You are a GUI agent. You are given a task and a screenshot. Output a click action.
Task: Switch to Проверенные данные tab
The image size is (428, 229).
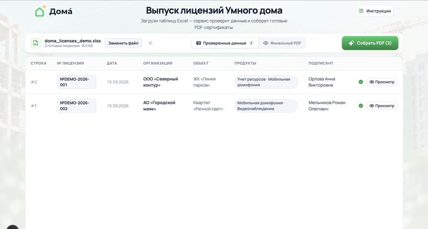point(225,43)
